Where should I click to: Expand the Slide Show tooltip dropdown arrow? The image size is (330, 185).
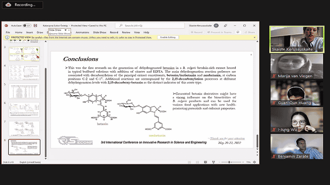66,30
